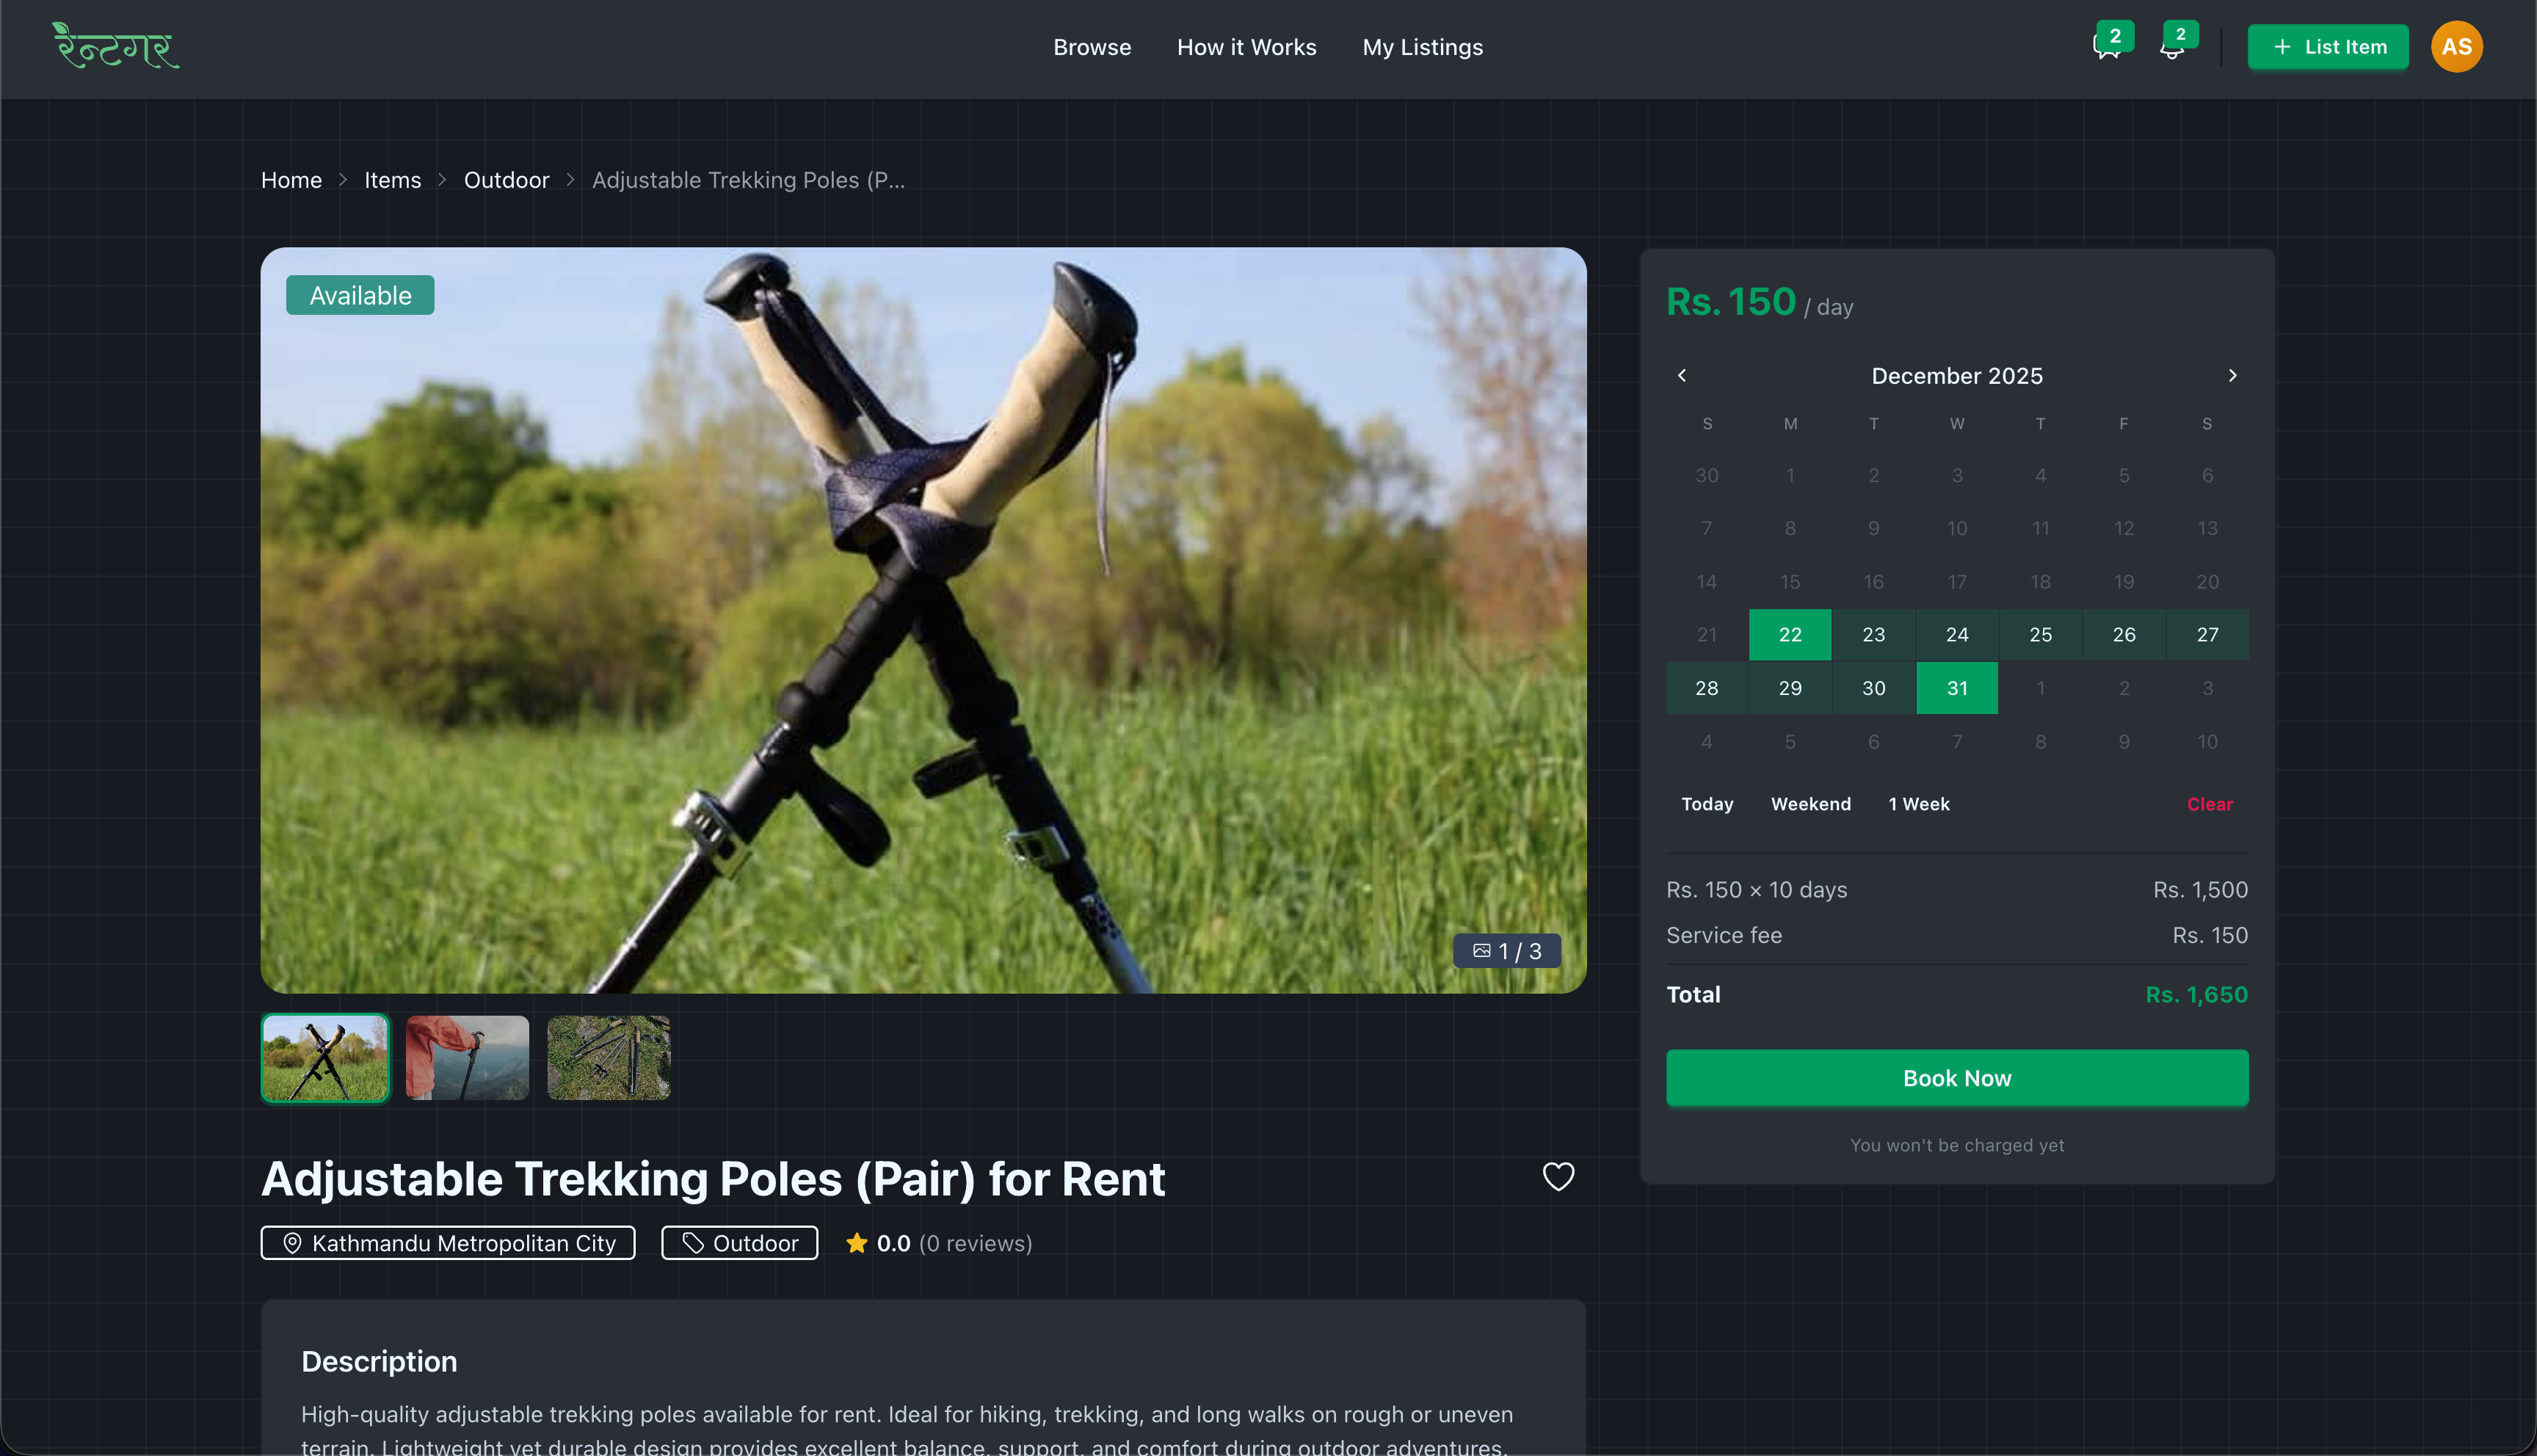This screenshot has height=1456, width=2537.
Task: Add item to favorites with heart icon
Action: [1558, 1176]
